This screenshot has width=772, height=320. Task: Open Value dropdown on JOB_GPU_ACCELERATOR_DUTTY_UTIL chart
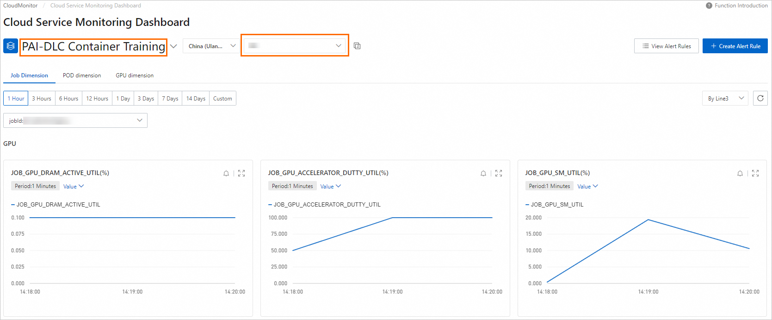[x=331, y=186]
